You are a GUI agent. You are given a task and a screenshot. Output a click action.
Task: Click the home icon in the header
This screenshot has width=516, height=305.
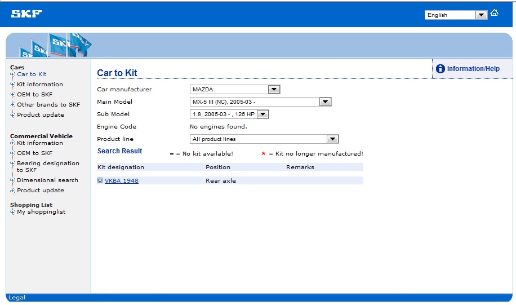(x=494, y=13)
